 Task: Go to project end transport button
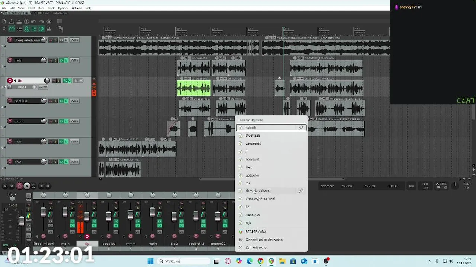(x=12, y=186)
